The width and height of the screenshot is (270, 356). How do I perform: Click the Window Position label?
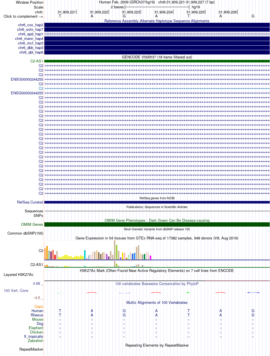point(30,2)
